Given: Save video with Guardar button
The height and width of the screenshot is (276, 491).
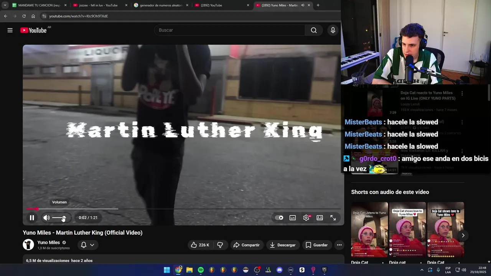Looking at the screenshot, I should coord(317,245).
